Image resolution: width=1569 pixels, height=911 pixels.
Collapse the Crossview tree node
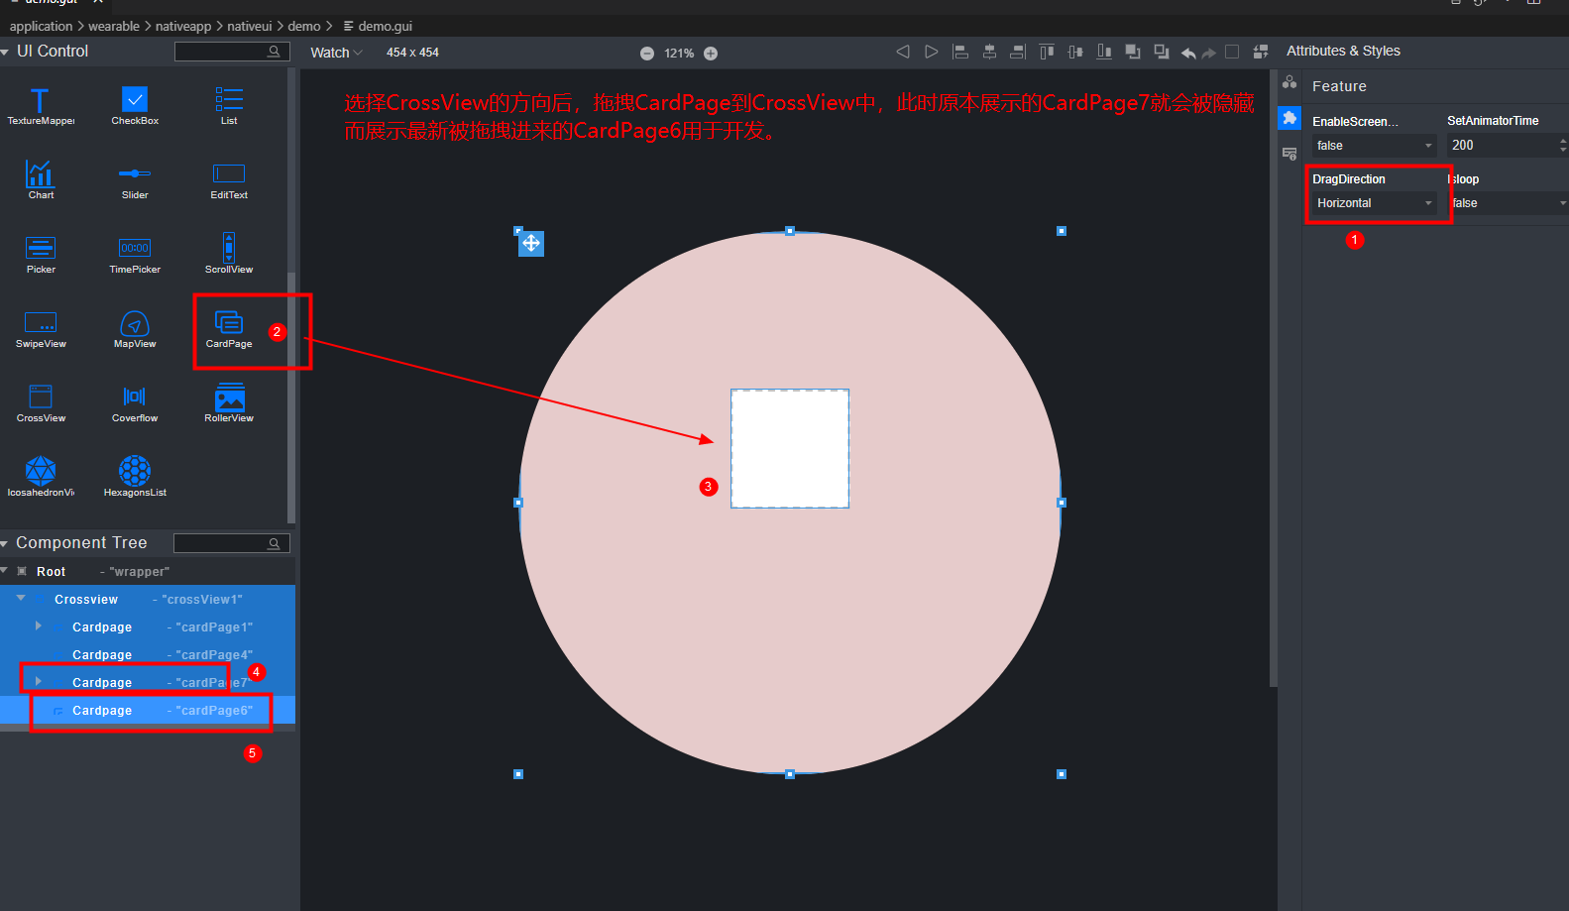point(21,599)
